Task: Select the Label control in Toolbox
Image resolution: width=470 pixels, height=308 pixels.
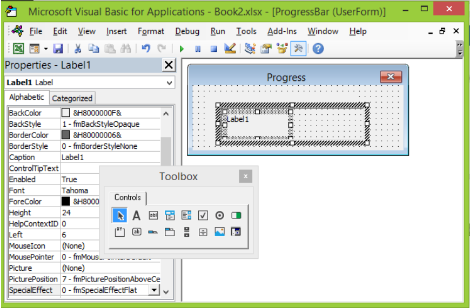Action: point(136,215)
